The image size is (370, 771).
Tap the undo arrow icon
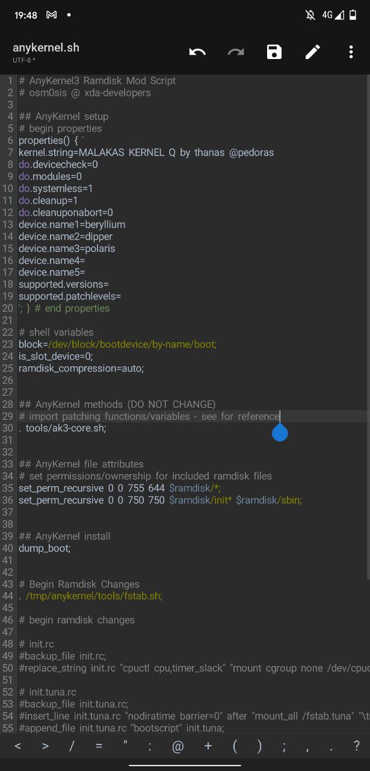pos(197,52)
